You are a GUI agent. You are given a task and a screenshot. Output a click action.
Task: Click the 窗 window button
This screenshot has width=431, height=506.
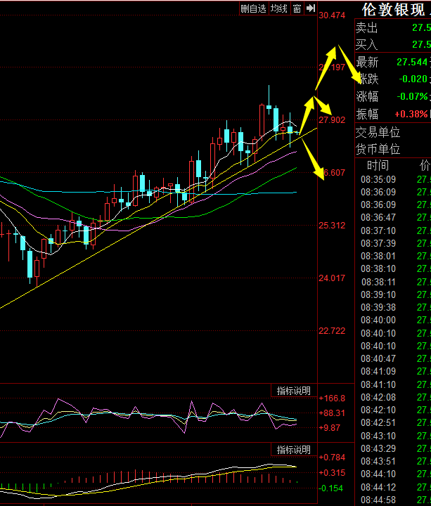pyautogui.click(x=297, y=8)
